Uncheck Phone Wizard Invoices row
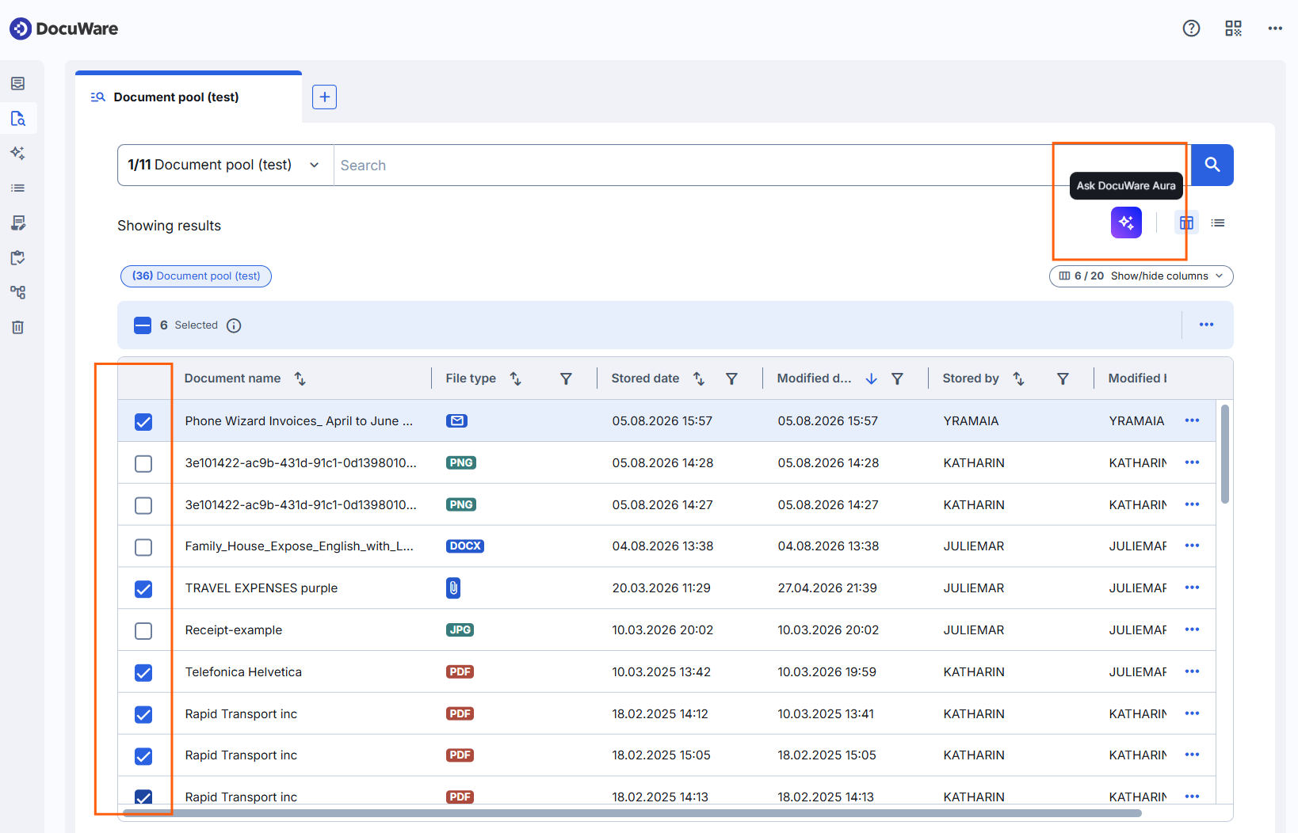This screenshot has height=833, width=1298. pyautogui.click(x=143, y=422)
